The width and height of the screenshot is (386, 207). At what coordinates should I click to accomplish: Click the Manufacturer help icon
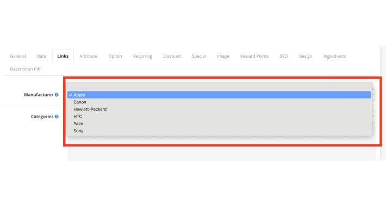pos(57,95)
